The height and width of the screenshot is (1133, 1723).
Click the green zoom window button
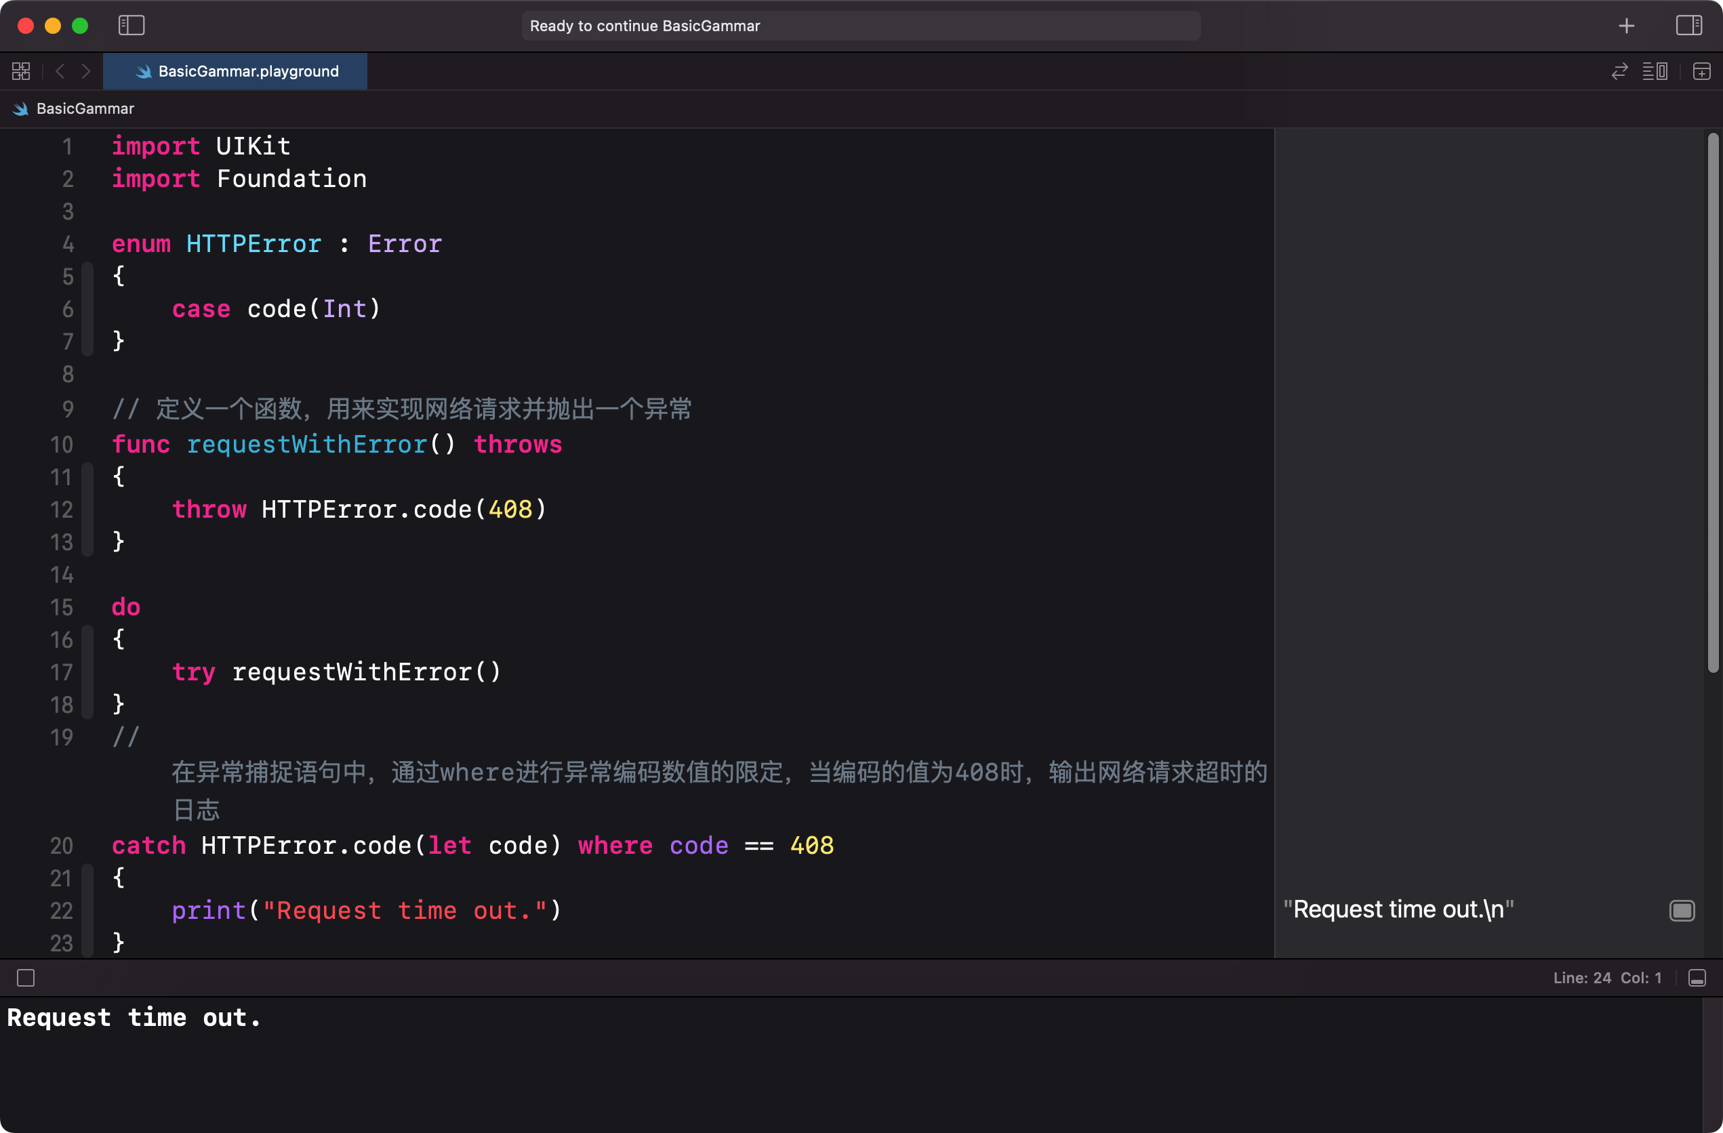[x=81, y=26]
